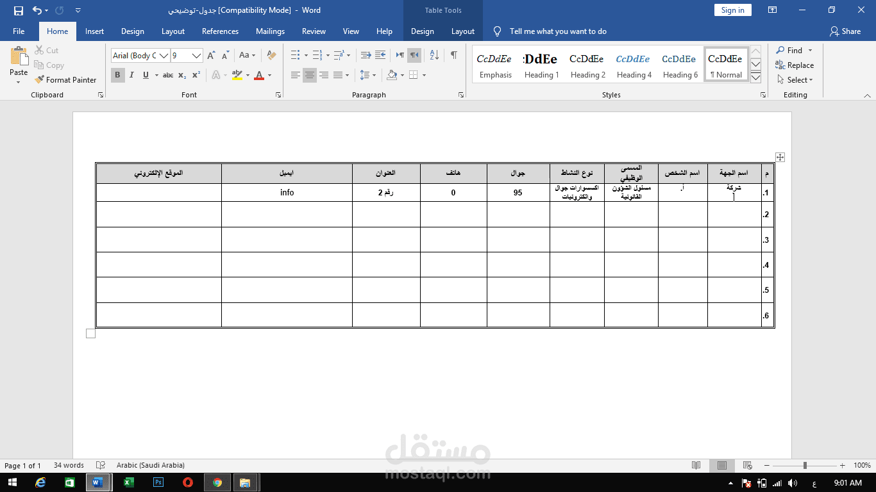The image size is (876, 492).
Task: Collapse the ribbon
Action: tap(867, 95)
